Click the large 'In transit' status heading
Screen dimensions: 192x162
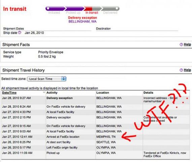coord(15,9)
